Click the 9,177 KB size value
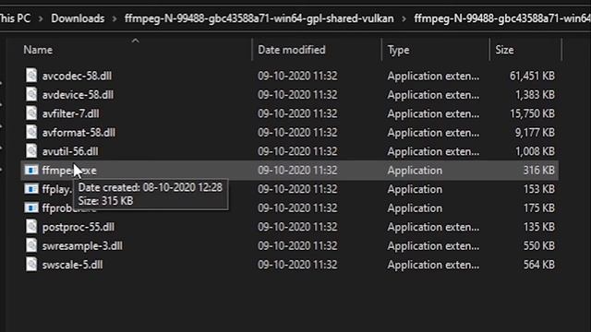Screen dimensions: 591x332 (x=535, y=133)
